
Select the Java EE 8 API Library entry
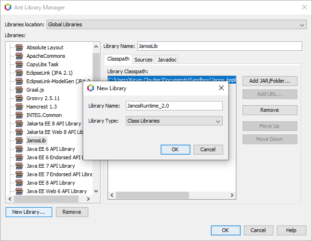pyautogui.click(x=51, y=183)
